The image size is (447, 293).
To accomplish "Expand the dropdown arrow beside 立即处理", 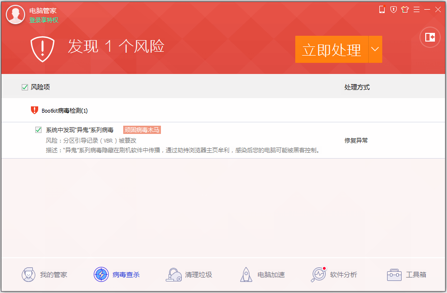I will point(375,49).
